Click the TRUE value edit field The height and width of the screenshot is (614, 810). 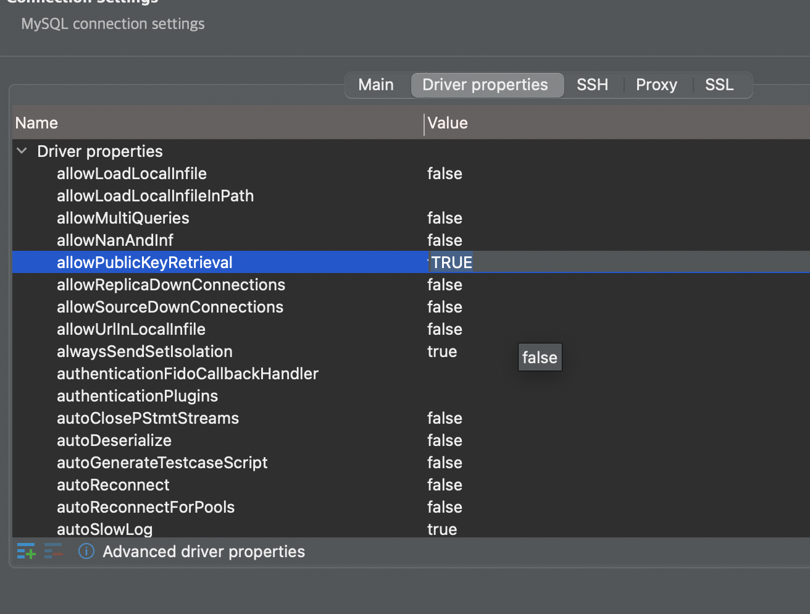619,262
